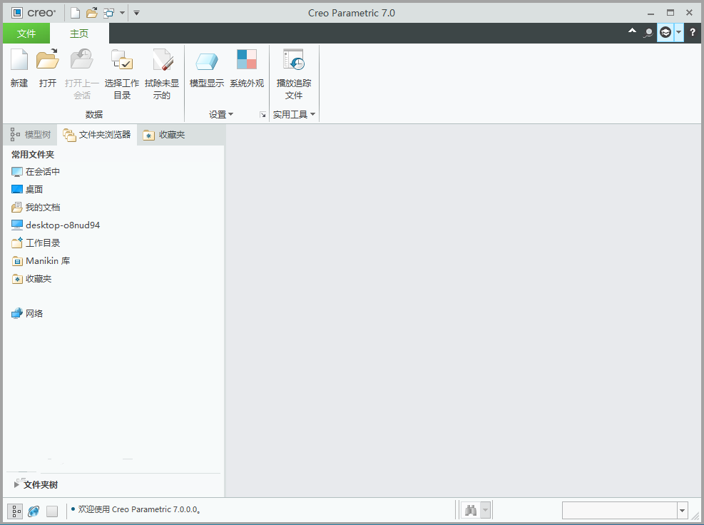
Task: Open the learning connector graduation cap icon
Action: coord(665,33)
